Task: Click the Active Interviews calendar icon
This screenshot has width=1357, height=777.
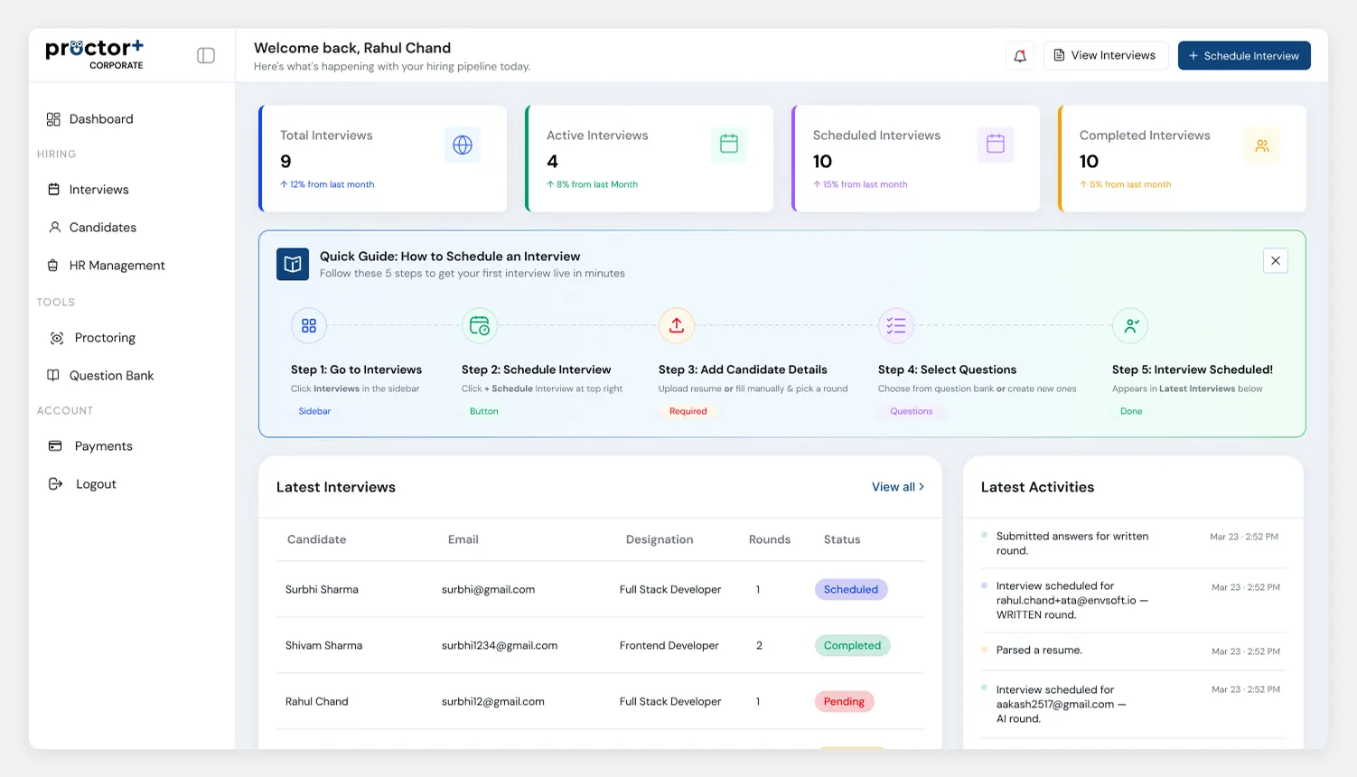Action: (729, 144)
